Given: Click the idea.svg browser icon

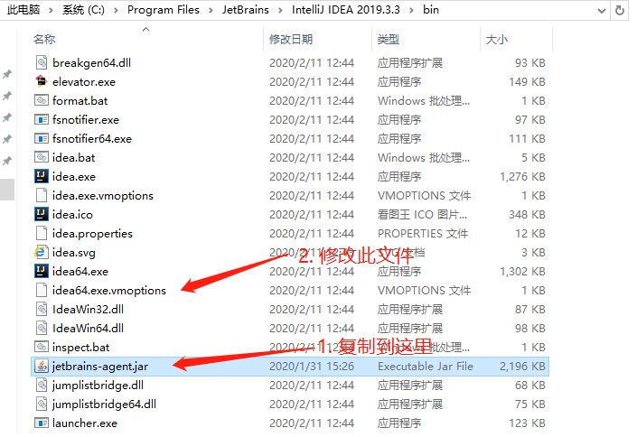Looking at the screenshot, I should click(x=42, y=252).
